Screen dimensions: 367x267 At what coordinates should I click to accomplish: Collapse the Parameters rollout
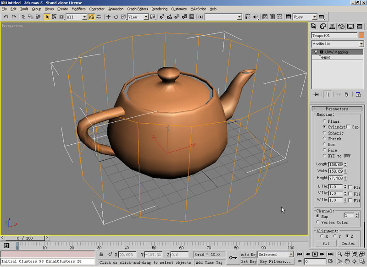[x=337, y=109]
